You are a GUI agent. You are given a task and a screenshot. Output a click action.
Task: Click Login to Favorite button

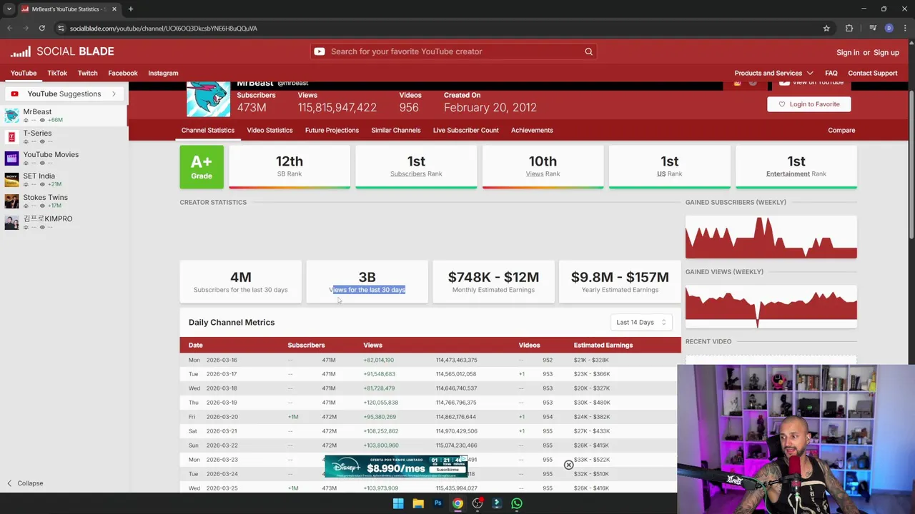pyautogui.click(x=809, y=104)
